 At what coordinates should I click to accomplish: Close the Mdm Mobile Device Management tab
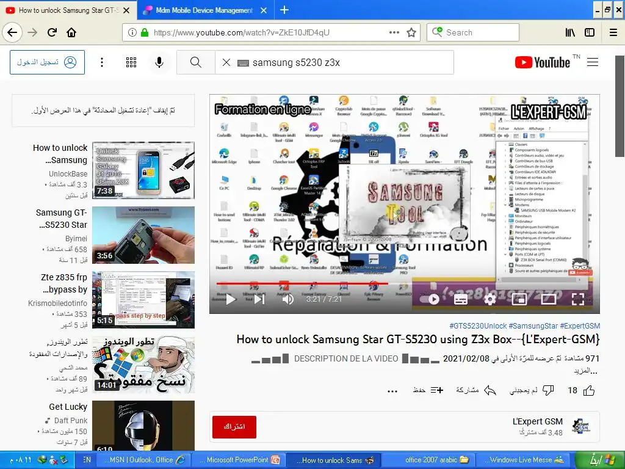point(264,10)
